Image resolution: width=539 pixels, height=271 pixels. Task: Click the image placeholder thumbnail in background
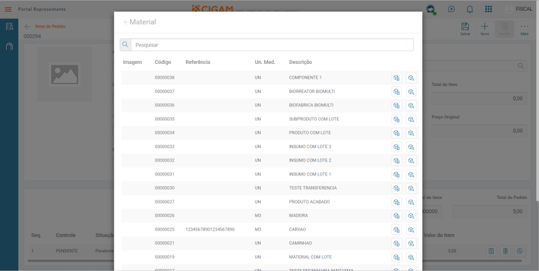click(x=65, y=75)
